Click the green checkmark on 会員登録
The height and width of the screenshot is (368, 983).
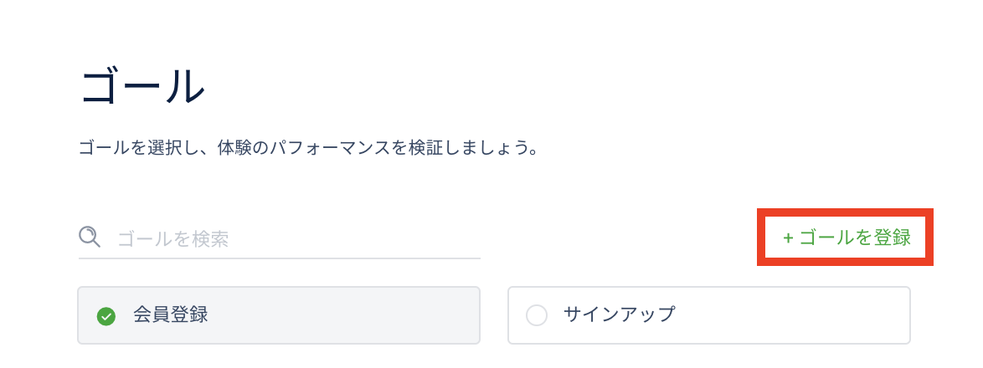(106, 316)
